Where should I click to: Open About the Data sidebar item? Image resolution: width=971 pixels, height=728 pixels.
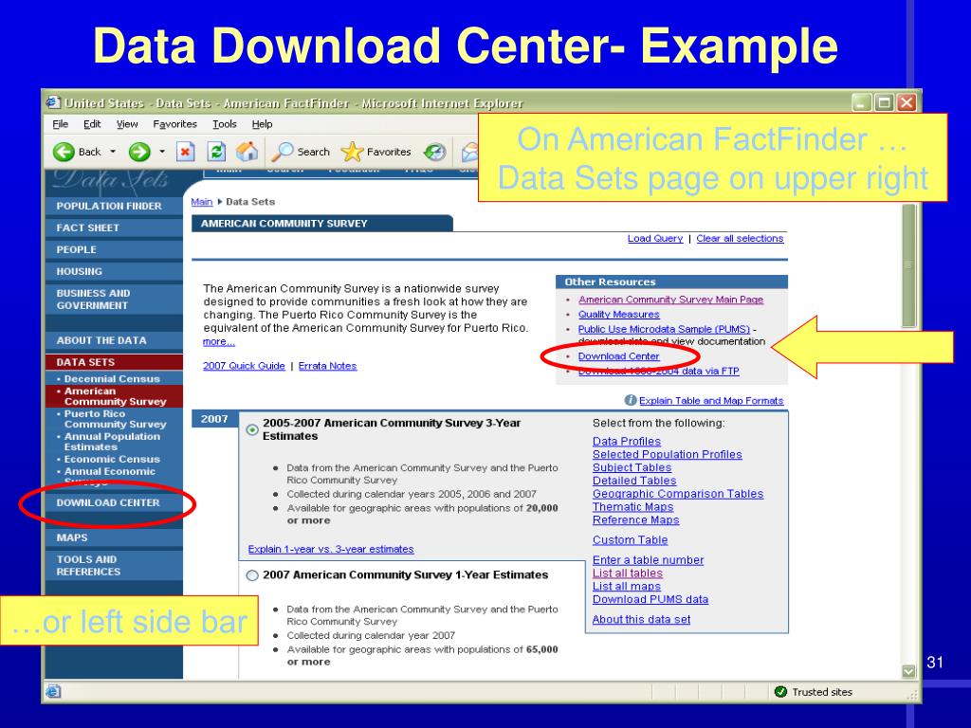(114, 340)
